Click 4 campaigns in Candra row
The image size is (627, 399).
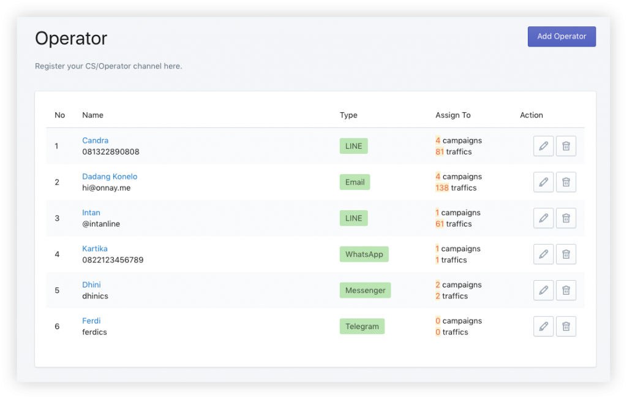click(x=459, y=140)
